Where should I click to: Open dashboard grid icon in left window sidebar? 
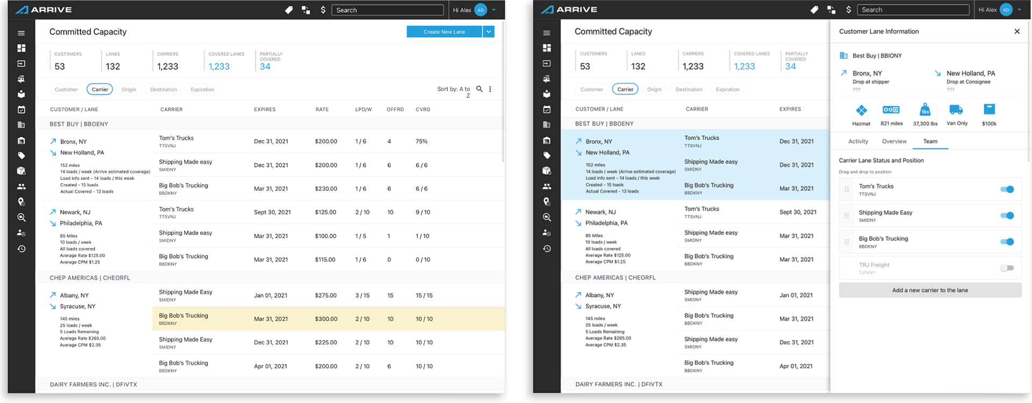(21, 48)
